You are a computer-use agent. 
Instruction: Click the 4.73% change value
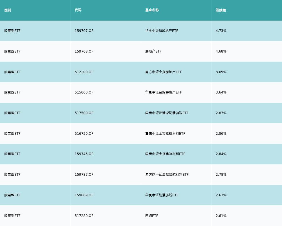(x=221, y=31)
